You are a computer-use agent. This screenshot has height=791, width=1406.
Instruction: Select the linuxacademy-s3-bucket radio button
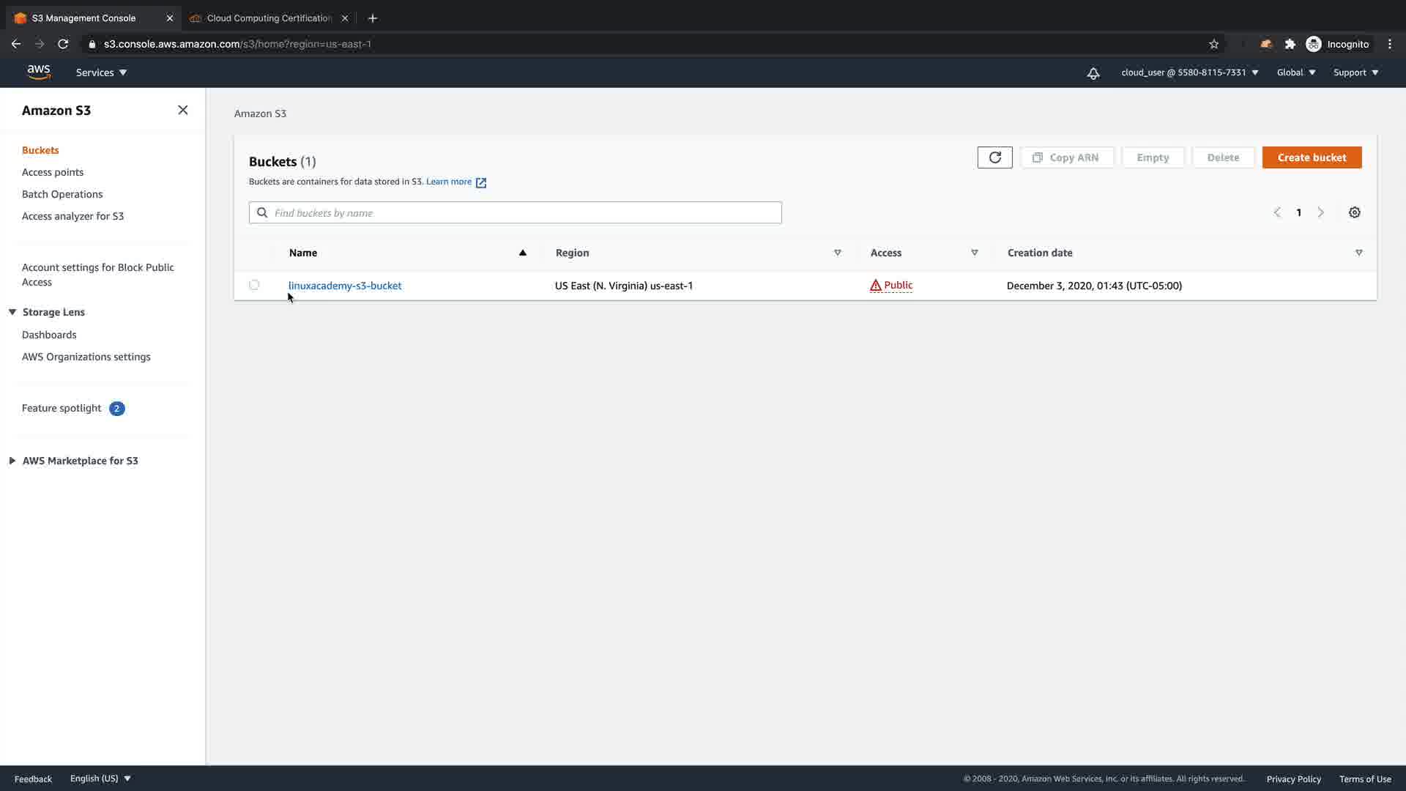(254, 285)
